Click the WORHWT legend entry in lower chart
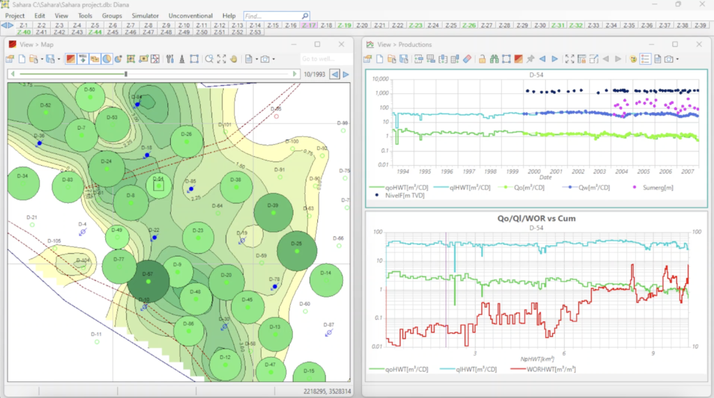This screenshot has width=714, height=398. (542, 369)
